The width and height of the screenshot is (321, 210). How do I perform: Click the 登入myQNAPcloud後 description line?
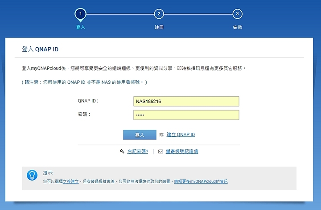(x=133, y=68)
